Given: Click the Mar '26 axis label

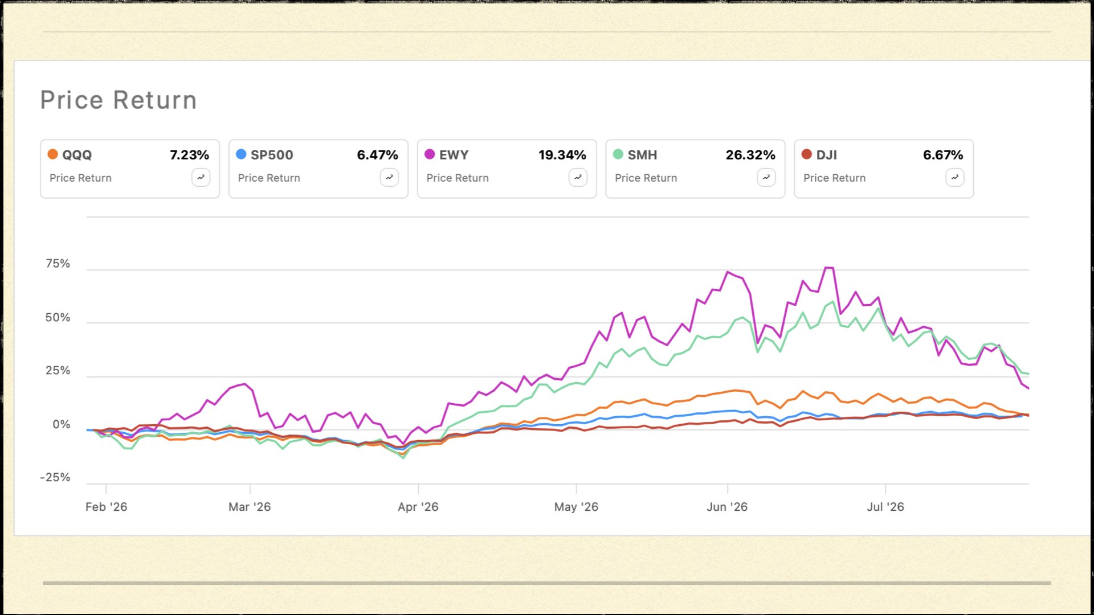Looking at the screenshot, I should (x=250, y=507).
